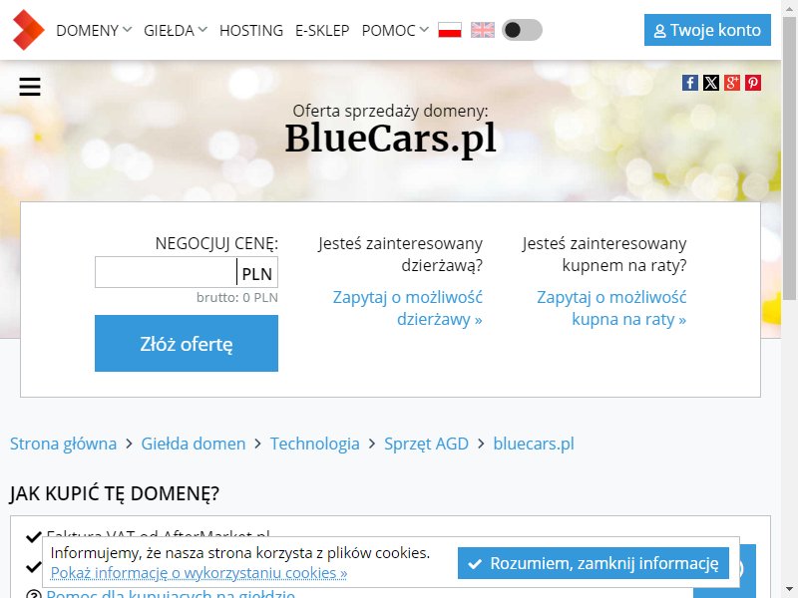Share on Pinterest icon

click(753, 83)
